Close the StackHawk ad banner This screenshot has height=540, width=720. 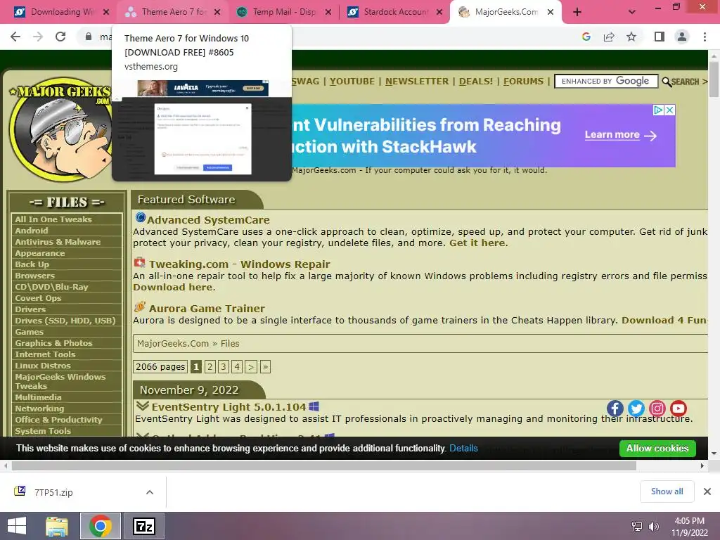[x=670, y=110]
